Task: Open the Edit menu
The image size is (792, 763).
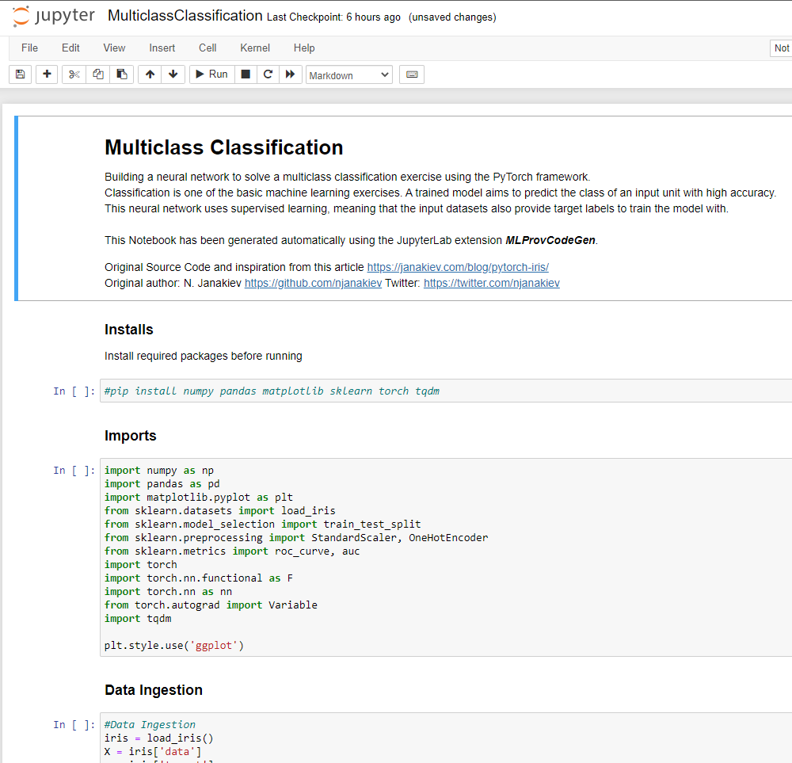Action: (x=70, y=48)
